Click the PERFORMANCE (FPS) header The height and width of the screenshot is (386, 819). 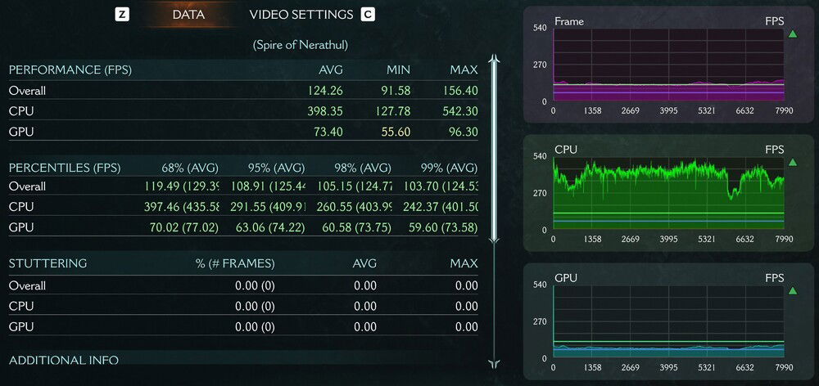click(70, 70)
